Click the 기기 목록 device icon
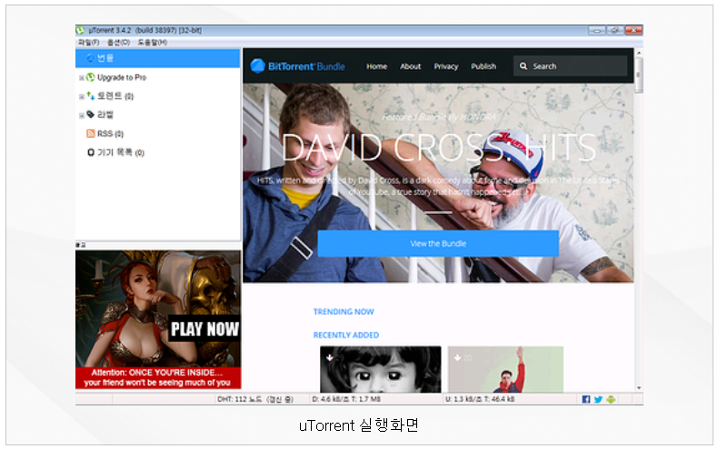 [x=91, y=152]
